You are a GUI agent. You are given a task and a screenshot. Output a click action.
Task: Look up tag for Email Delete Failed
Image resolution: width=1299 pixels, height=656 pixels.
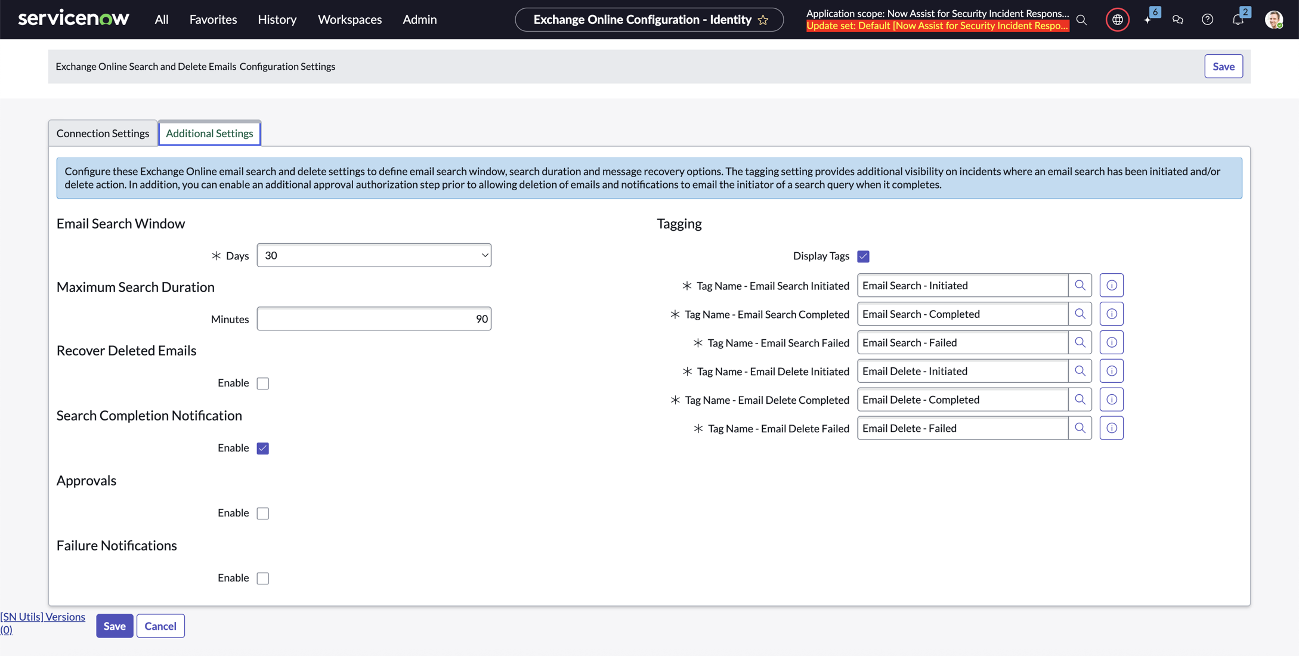pos(1080,429)
